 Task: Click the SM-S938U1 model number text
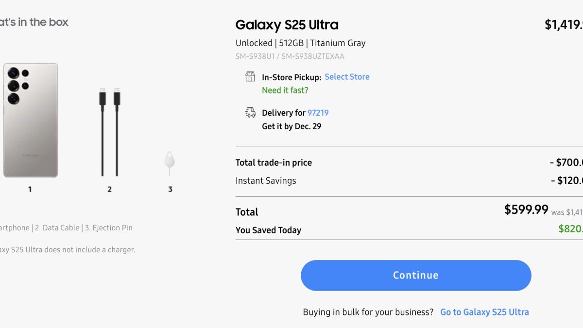coord(256,56)
